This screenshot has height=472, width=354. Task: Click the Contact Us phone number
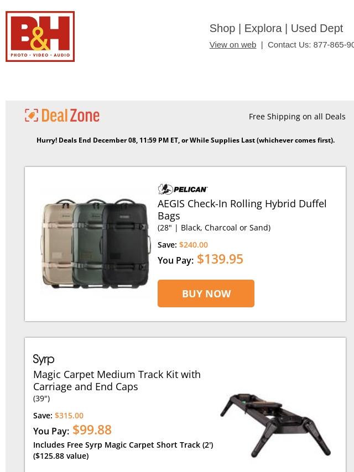pyautogui.click(x=333, y=45)
